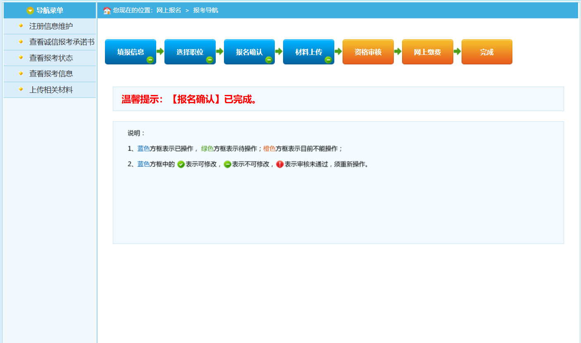Click the lock icon on 填报信息 step
581x343 pixels.
pyautogui.click(x=150, y=60)
